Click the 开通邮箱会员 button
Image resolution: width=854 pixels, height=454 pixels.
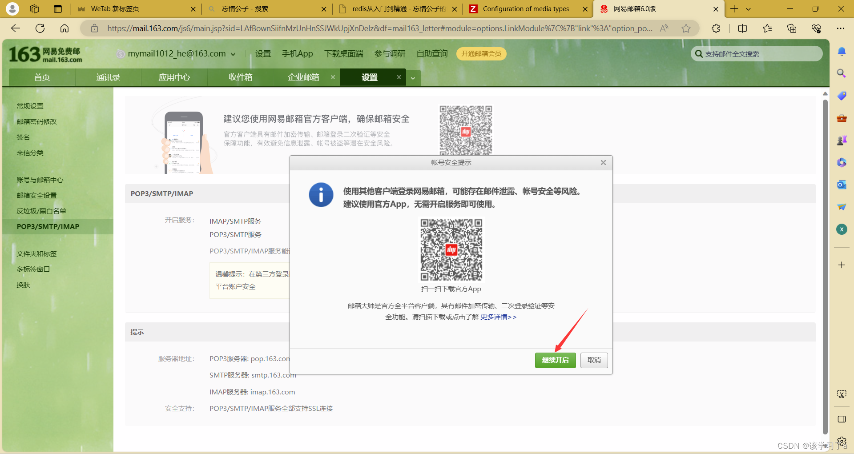point(481,54)
